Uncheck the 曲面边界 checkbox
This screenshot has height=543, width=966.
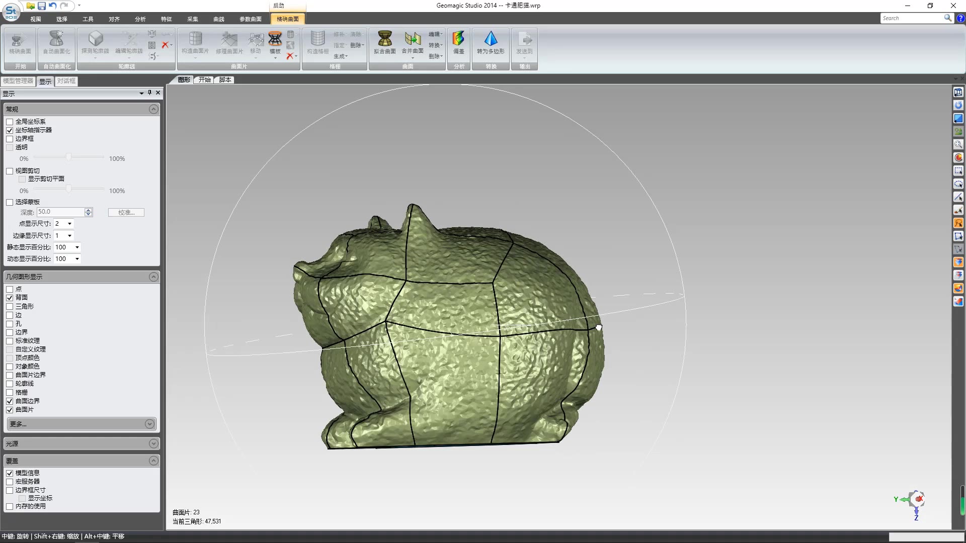click(10, 401)
